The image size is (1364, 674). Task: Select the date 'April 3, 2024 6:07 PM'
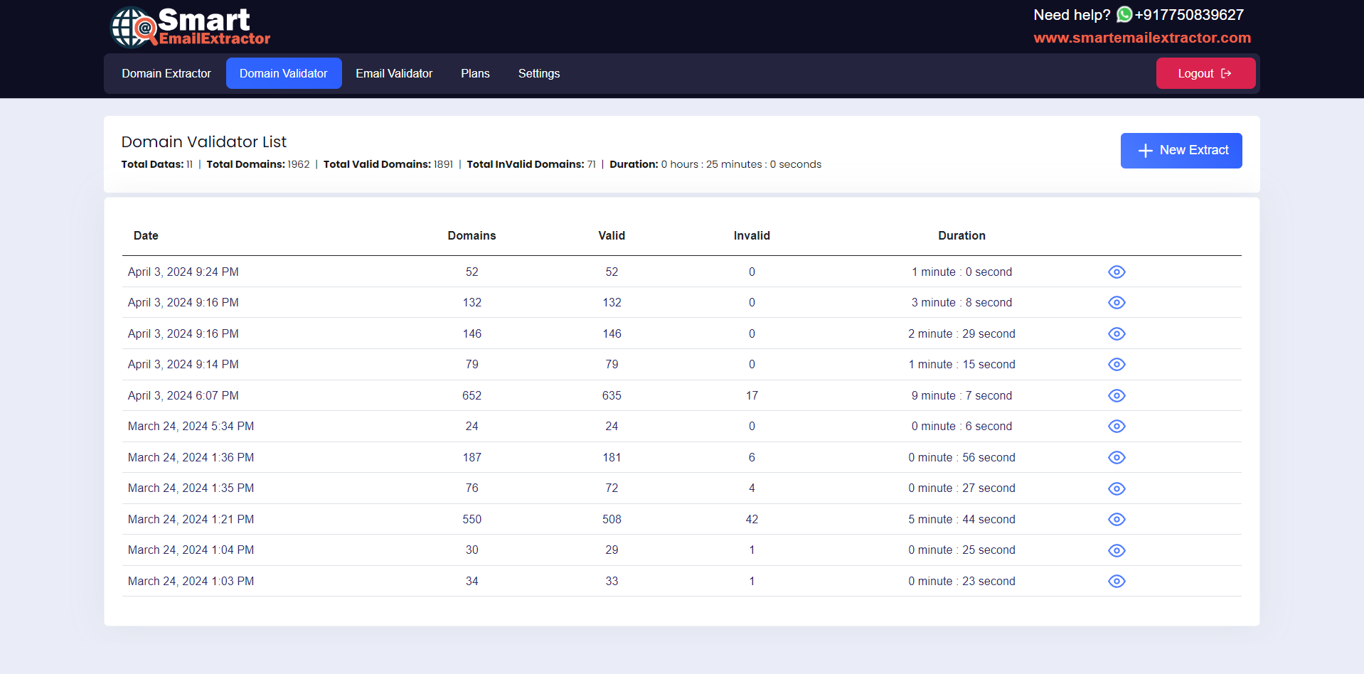(183, 395)
